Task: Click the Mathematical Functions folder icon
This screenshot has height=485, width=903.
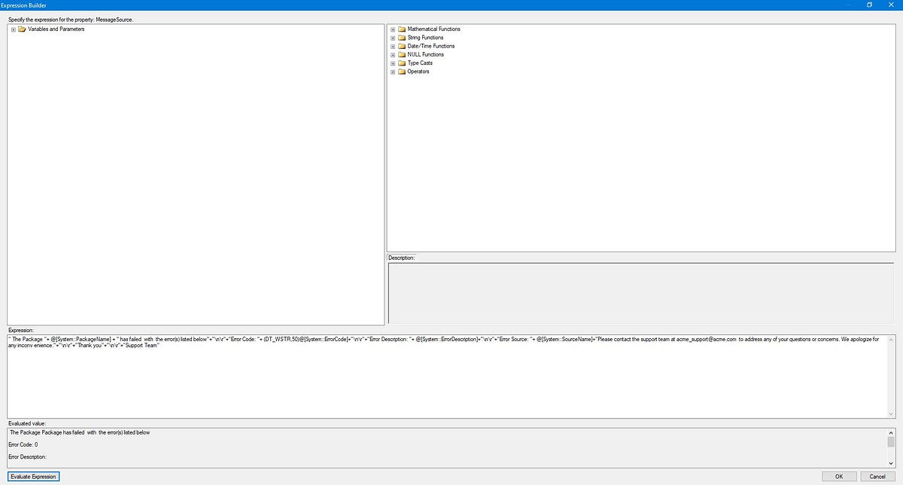Action: pos(401,29)
